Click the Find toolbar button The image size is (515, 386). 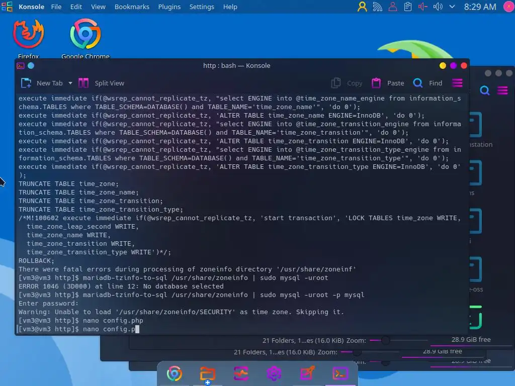click(427, 83)
